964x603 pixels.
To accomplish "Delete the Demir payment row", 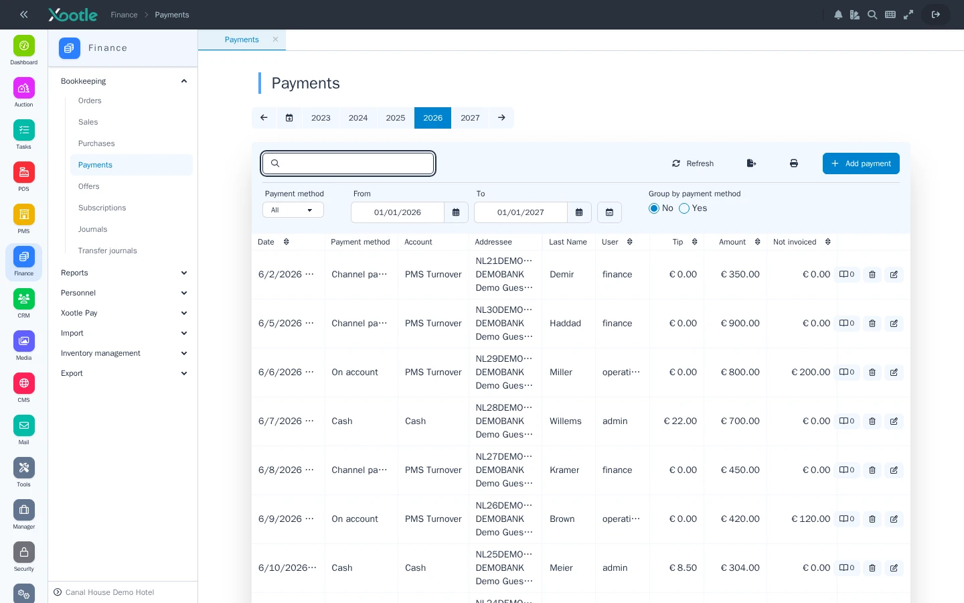I will tap(872, 275).
